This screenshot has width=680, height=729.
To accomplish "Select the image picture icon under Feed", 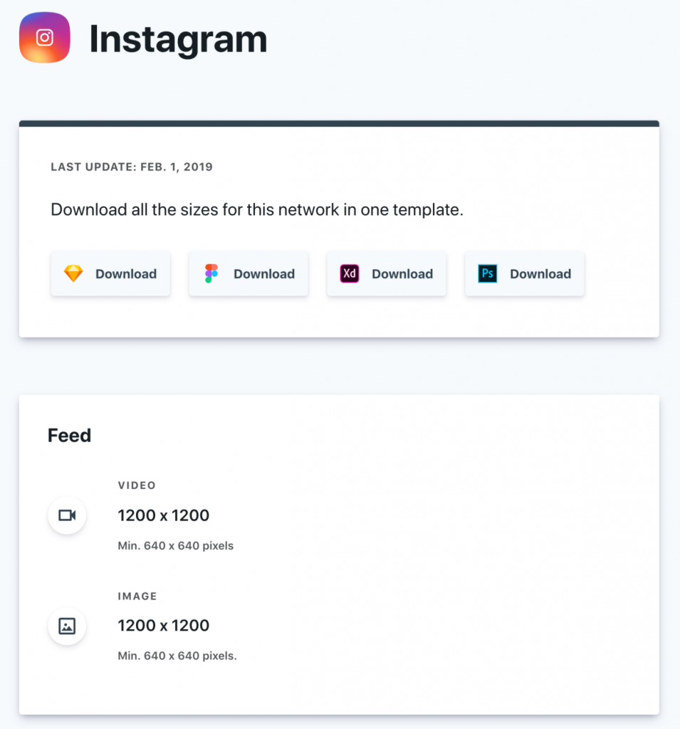I will coord(66,626).
